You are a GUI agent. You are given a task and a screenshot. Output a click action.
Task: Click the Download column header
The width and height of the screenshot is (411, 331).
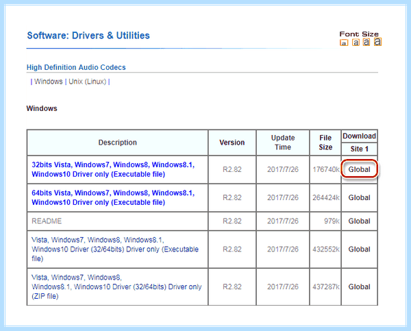pos(359,136)
